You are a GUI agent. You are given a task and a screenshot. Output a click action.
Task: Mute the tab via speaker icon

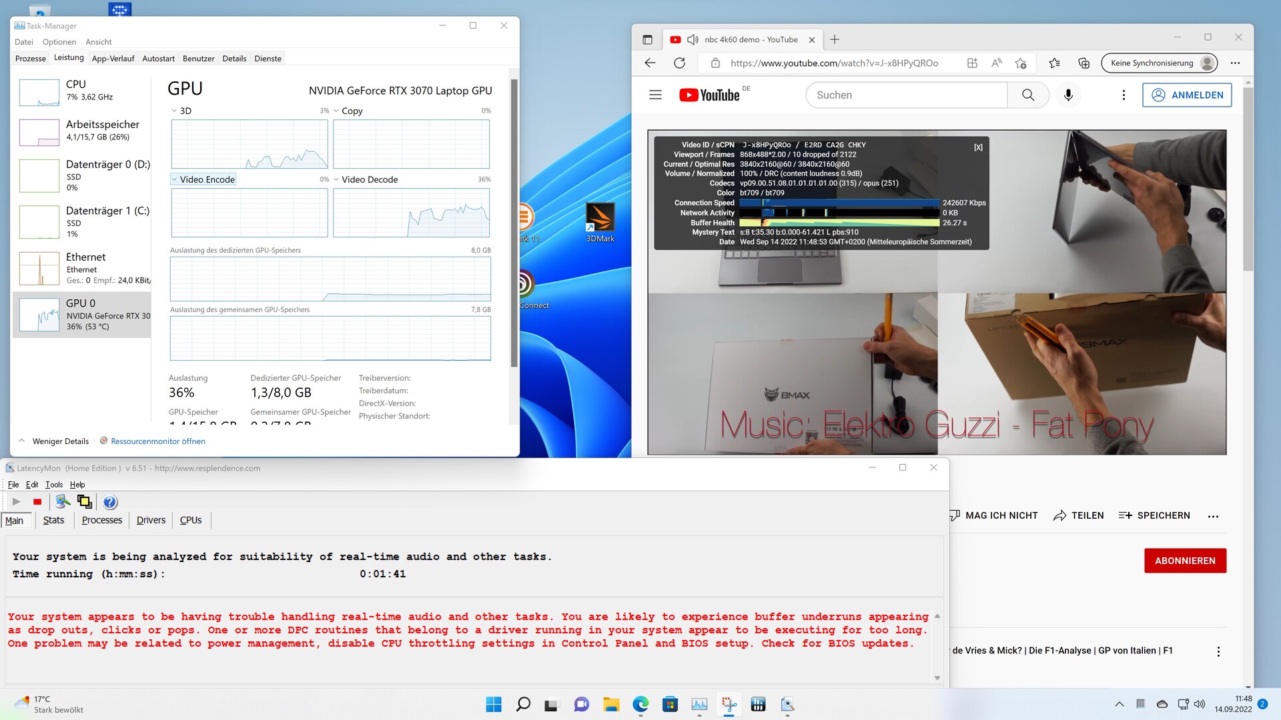(693, 40)
